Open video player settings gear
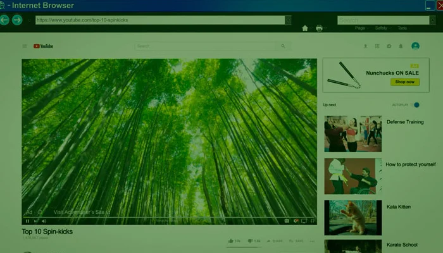Screen dimensions: 443x253 point(296,221)
